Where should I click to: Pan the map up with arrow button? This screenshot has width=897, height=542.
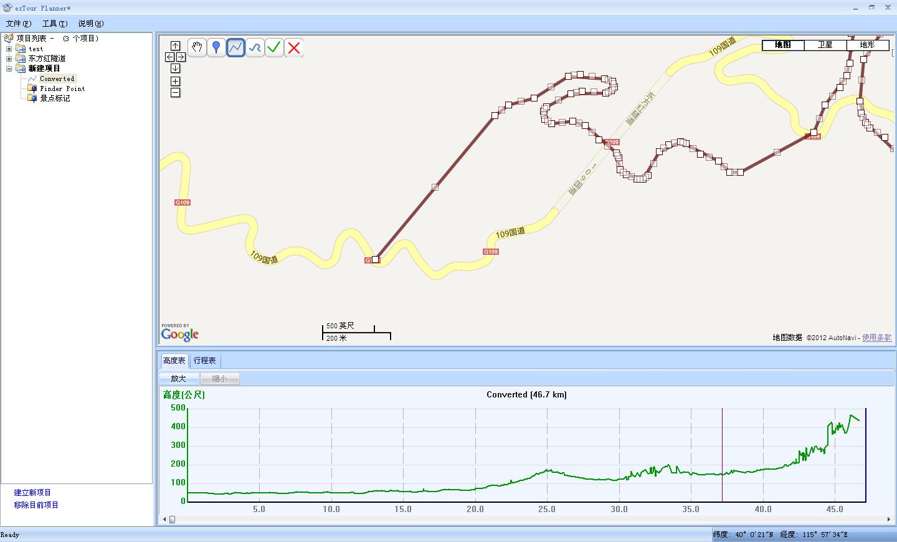[x=175, y=45]
